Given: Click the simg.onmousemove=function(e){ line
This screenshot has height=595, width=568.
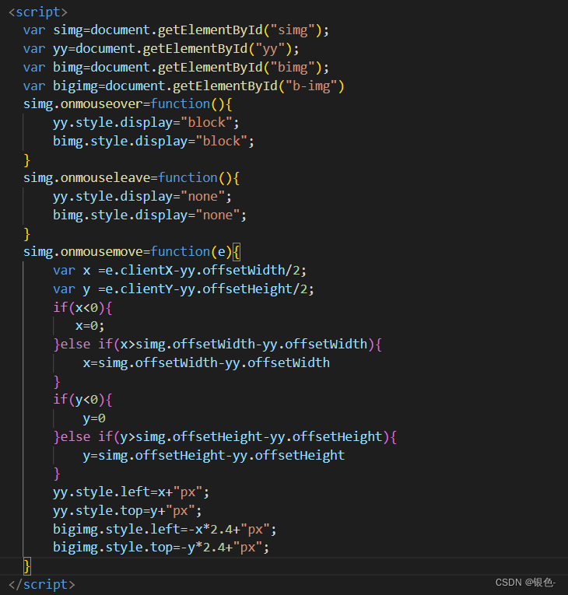Looking at the screenshot, I should point(131,252).
